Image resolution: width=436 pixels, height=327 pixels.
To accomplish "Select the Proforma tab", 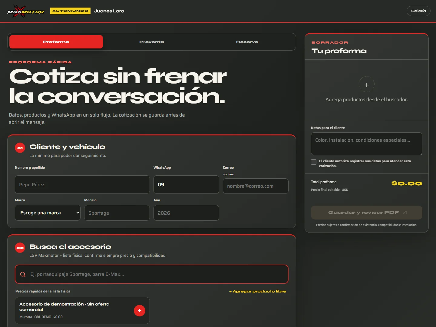I will [x=56, y=42].
